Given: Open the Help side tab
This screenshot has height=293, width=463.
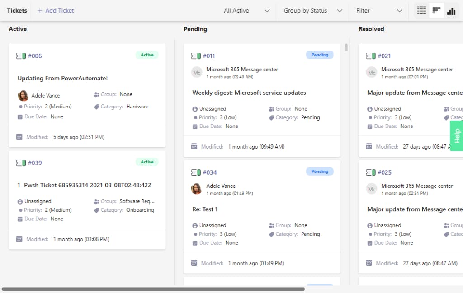Looking at the screenshot, I should [x=457, y=135].
